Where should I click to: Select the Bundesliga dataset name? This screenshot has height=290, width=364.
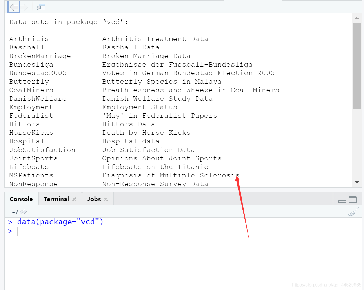pos(31,65)
